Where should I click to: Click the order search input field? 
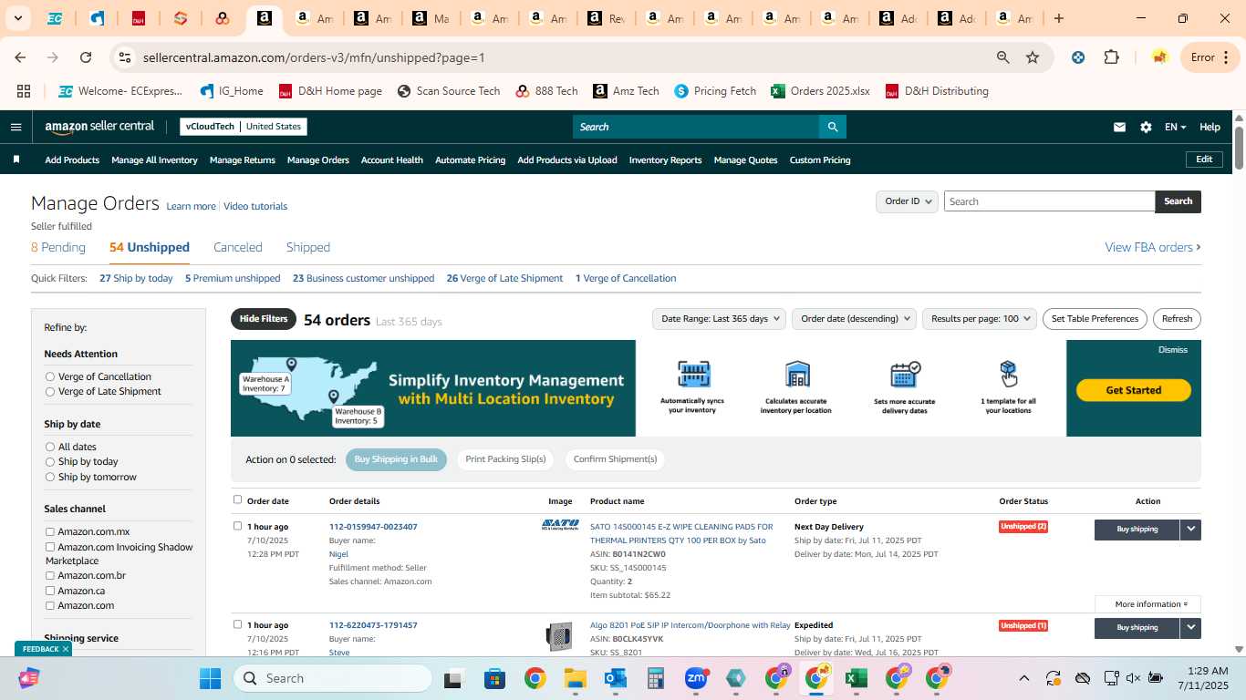pyautogui.click(x=1049, y=201)
